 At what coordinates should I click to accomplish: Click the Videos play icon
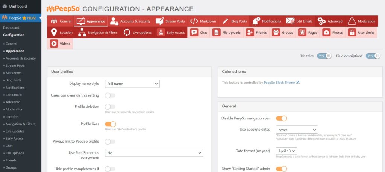coord(54,44)
